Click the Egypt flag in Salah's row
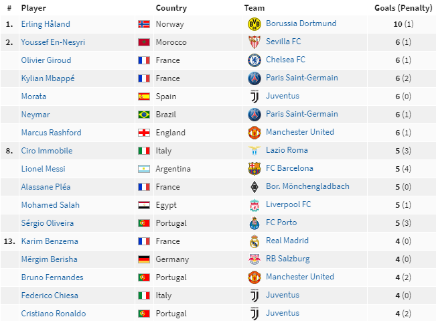 (x=143, y=205)
